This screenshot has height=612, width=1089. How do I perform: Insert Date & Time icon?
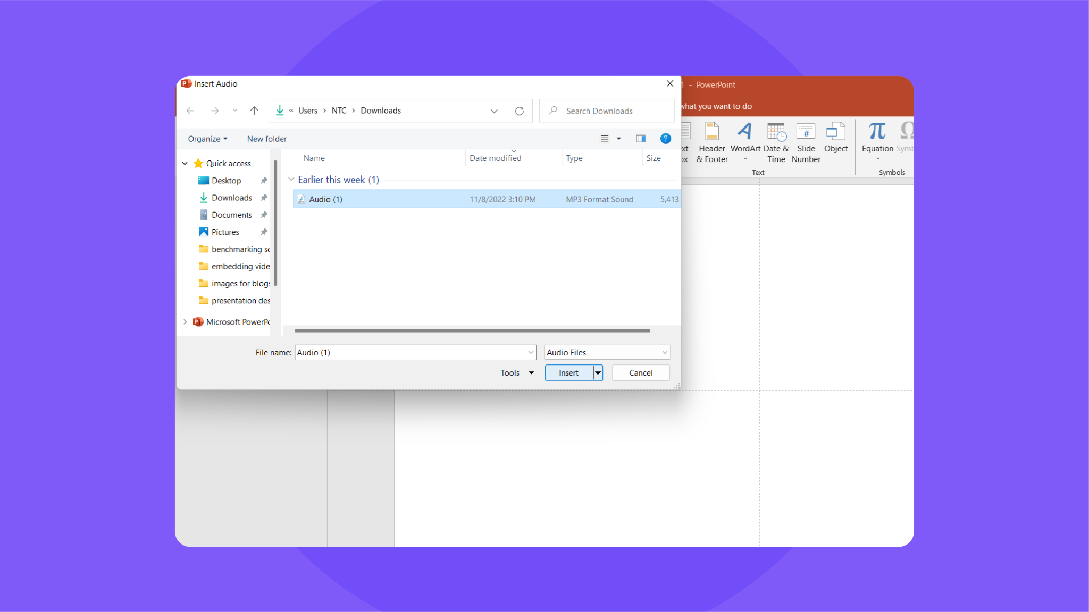point(776,131)
